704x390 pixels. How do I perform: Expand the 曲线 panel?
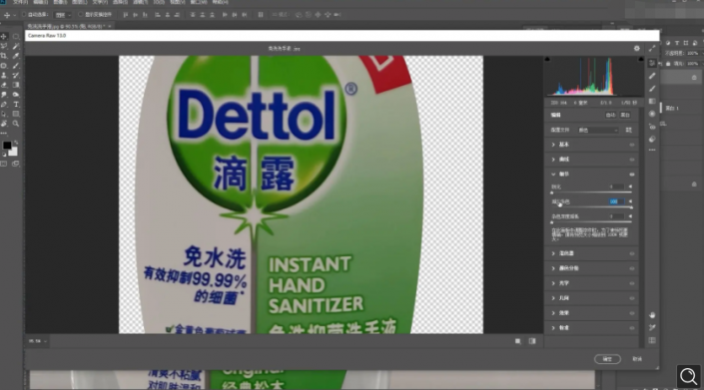(553, 160)
